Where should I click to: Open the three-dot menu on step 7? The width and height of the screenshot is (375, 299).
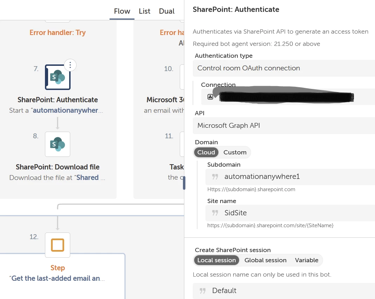click(x=70, y=65)
